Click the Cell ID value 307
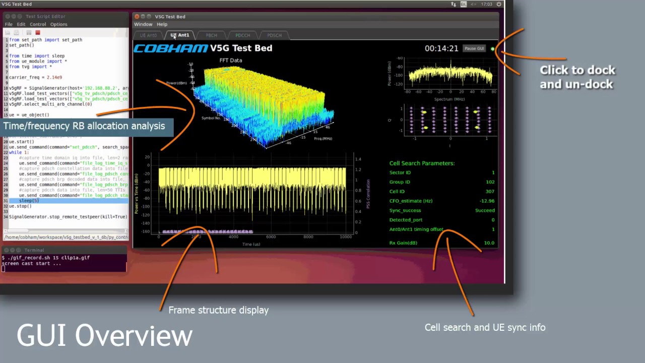This screenshot has width=645, height=363. 490,192
